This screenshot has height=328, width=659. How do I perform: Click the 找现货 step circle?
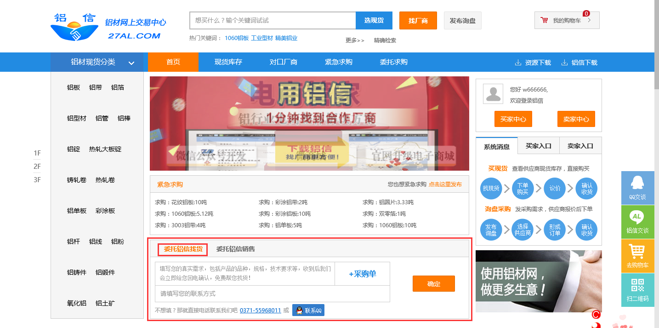(x=491, y=188)
